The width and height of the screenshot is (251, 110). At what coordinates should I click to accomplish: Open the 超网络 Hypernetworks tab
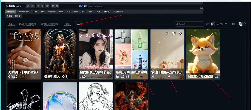coord(49,25)
